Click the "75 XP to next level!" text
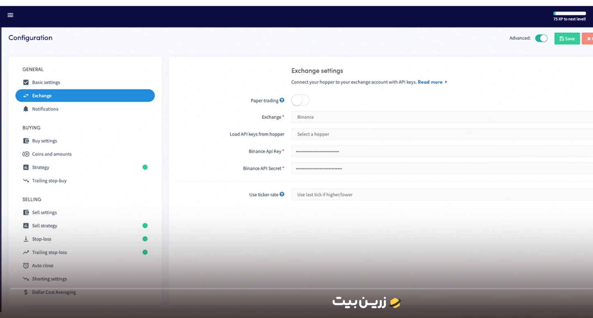Screen dimensions: 593x318 [x=570, y=19]
